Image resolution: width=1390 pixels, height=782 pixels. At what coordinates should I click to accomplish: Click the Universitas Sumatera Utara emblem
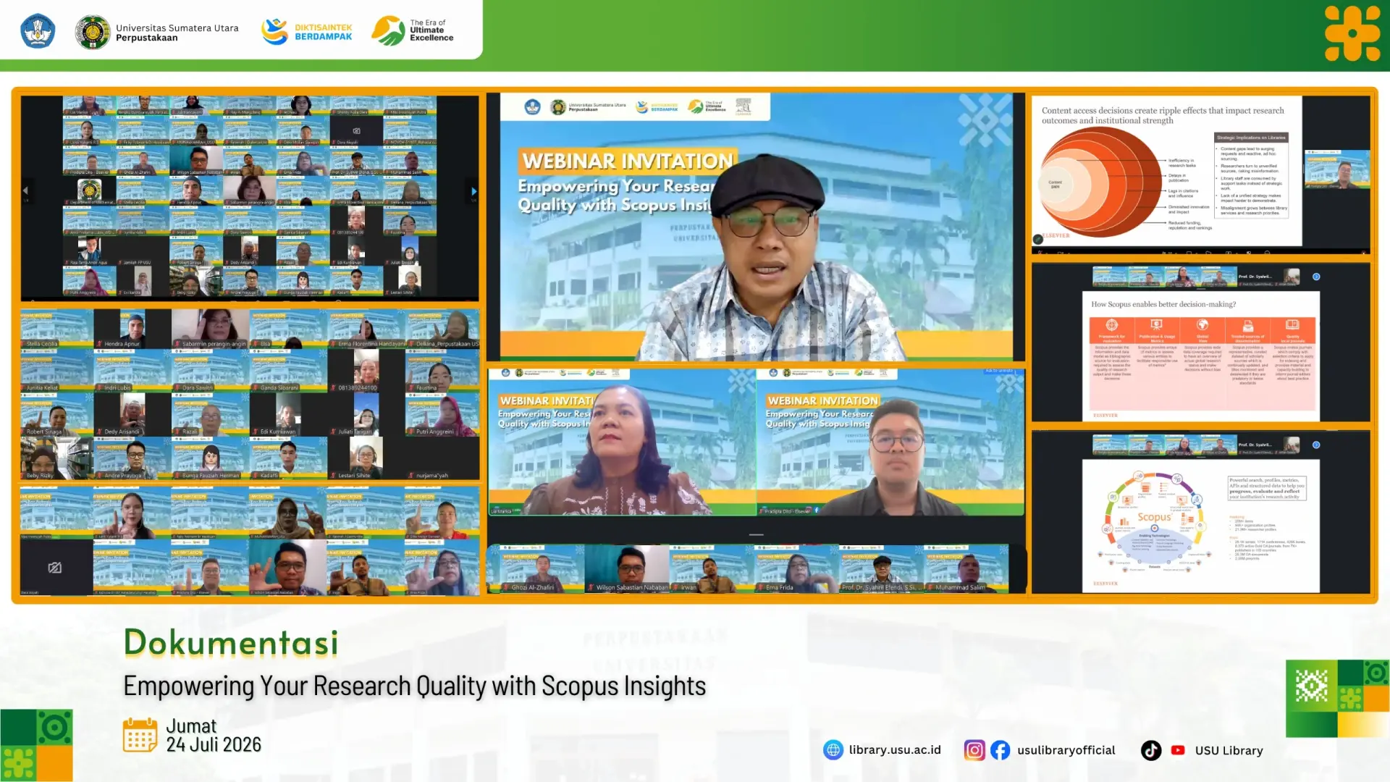(93, 32)
